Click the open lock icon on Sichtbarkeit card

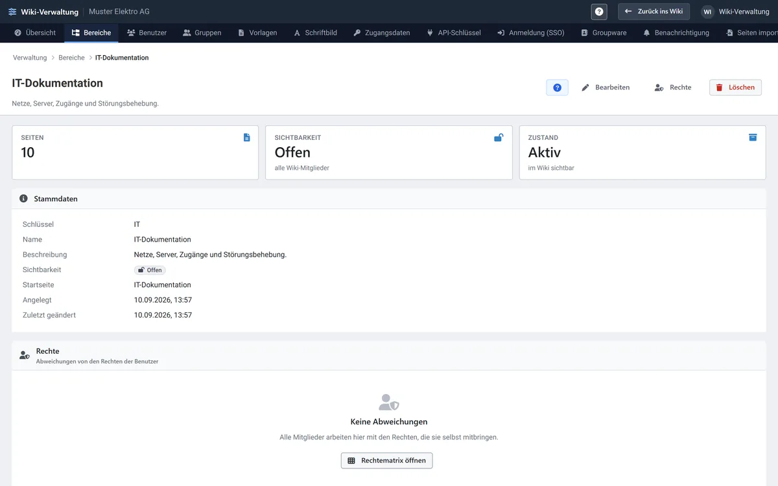[x=499, y=137]
